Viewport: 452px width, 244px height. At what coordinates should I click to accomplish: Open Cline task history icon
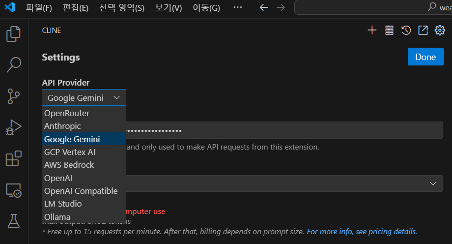pyautogui.click(x=406, y=30)
